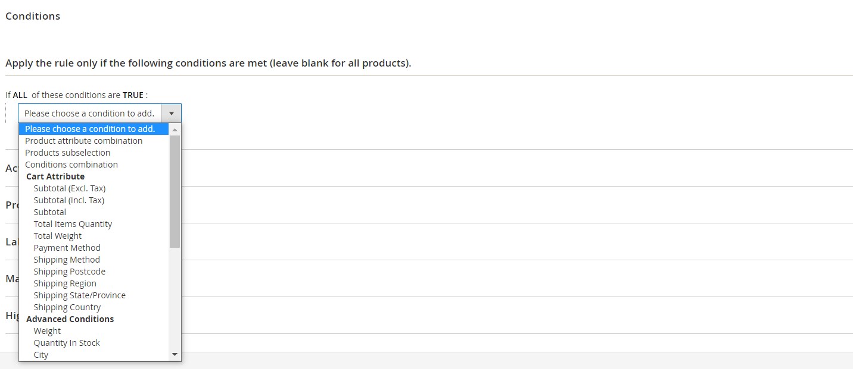Click the condition dropdown arrow button
The image size is (853, 369).
pyautogui.click(x=171, y=113)
